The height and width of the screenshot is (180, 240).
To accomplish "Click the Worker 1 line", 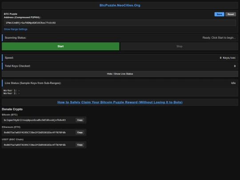I will tap(12, 91).
